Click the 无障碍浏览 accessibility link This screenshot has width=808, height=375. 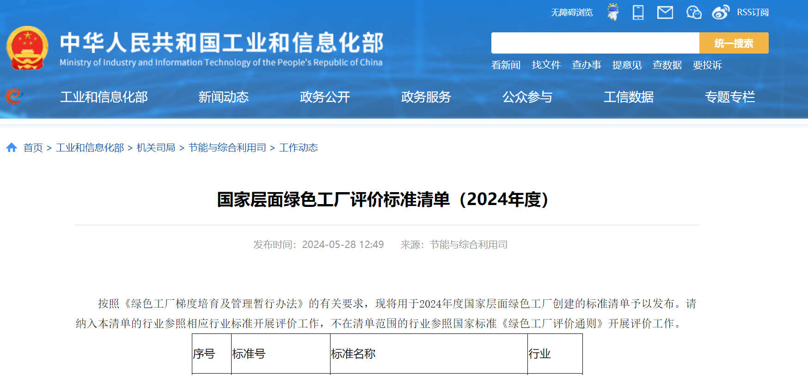tap(571, 12)
